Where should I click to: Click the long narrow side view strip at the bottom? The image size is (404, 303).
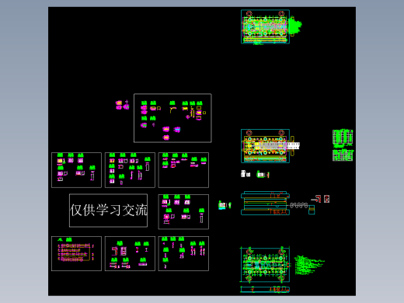point(265,289)
